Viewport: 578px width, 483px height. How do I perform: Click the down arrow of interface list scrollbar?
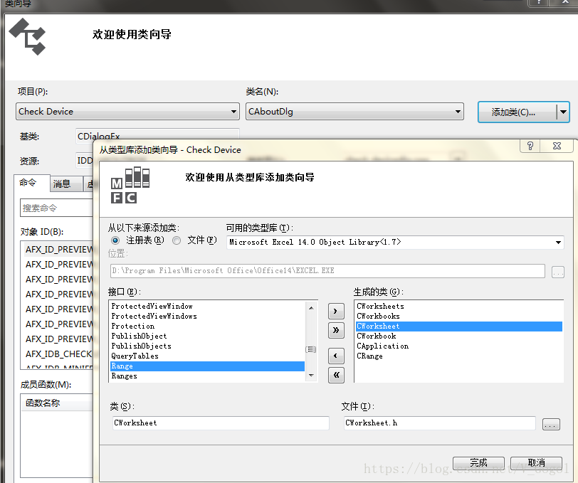point(311,376)
